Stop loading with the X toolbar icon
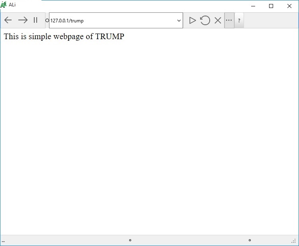299x246 pixels. click(x=218, y=20)
